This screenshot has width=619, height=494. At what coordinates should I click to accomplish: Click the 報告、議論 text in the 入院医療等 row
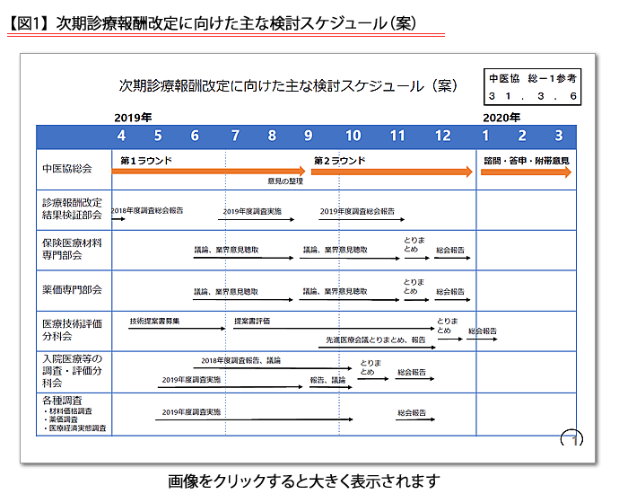(x=327, y=380)
